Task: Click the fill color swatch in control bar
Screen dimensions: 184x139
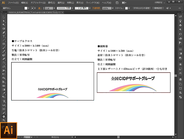Action: 26,8
